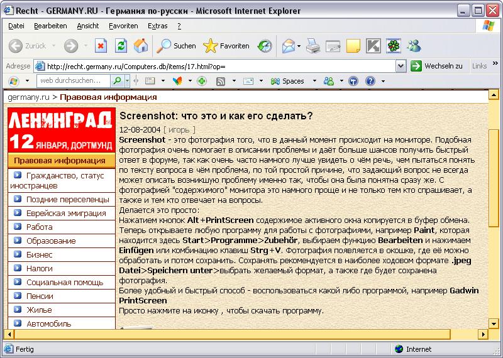The width and height of the screenshot is (503, 358).
Task: Open the Datei menu
Action: [16, 26]
